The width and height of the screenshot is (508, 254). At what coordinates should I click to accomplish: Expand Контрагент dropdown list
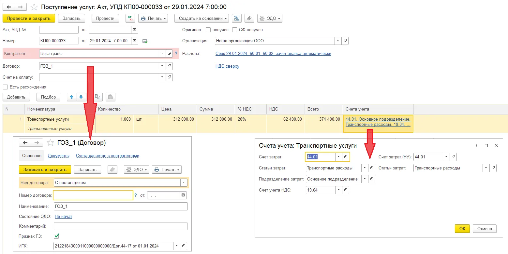162,53
